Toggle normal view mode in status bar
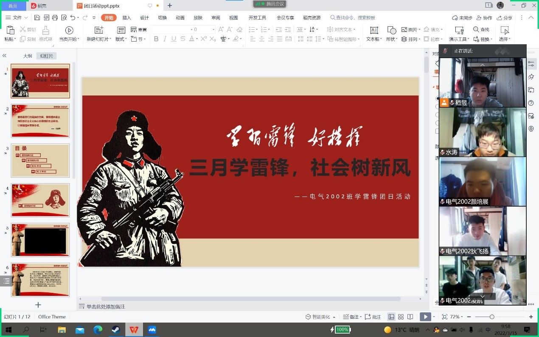 point(391,317)
